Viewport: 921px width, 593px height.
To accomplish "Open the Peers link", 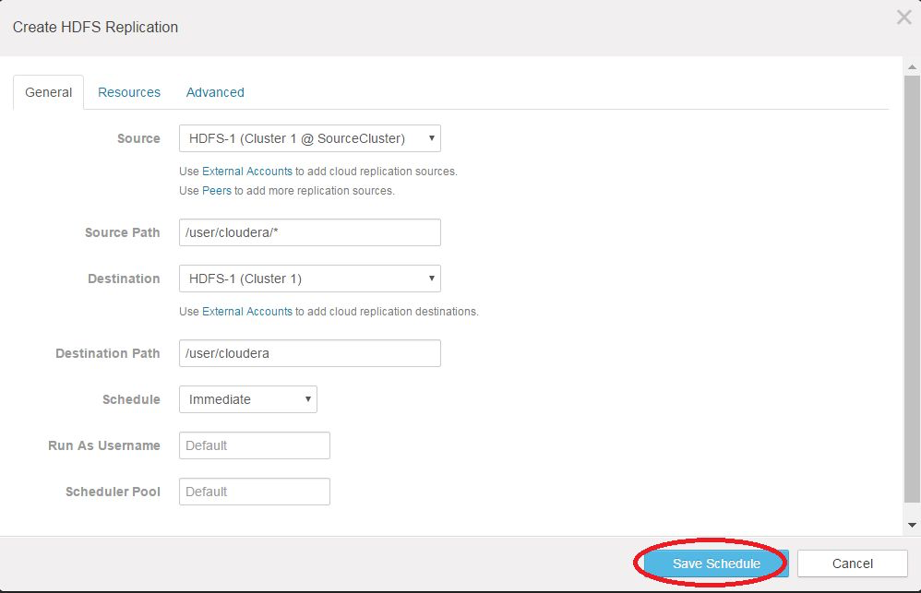I will [x=218, y=191].
